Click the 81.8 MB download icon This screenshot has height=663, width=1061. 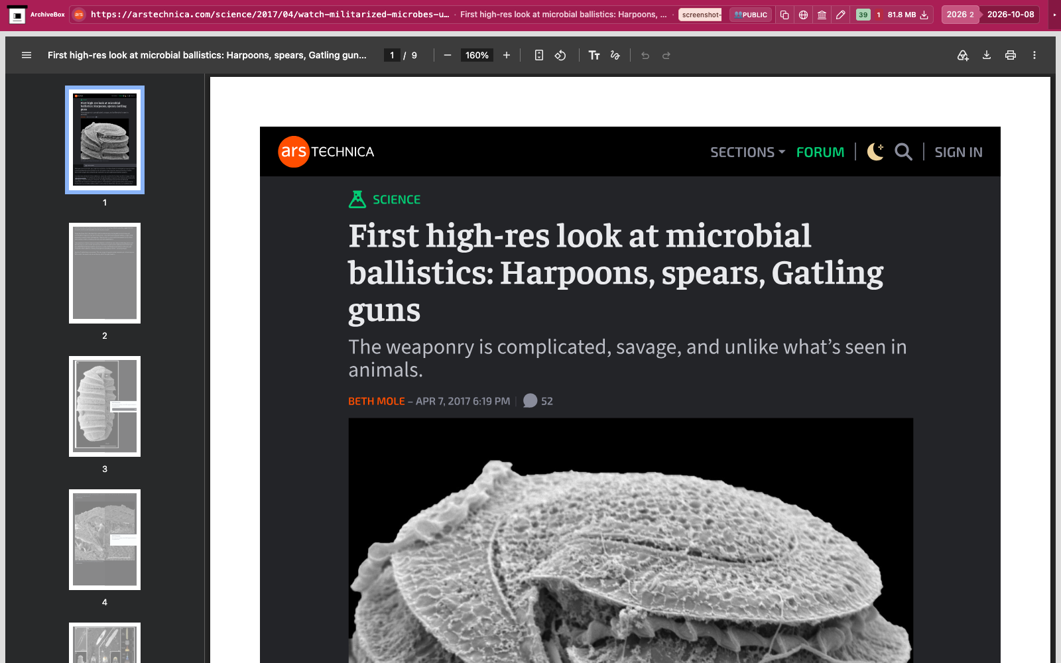[924, 15]
